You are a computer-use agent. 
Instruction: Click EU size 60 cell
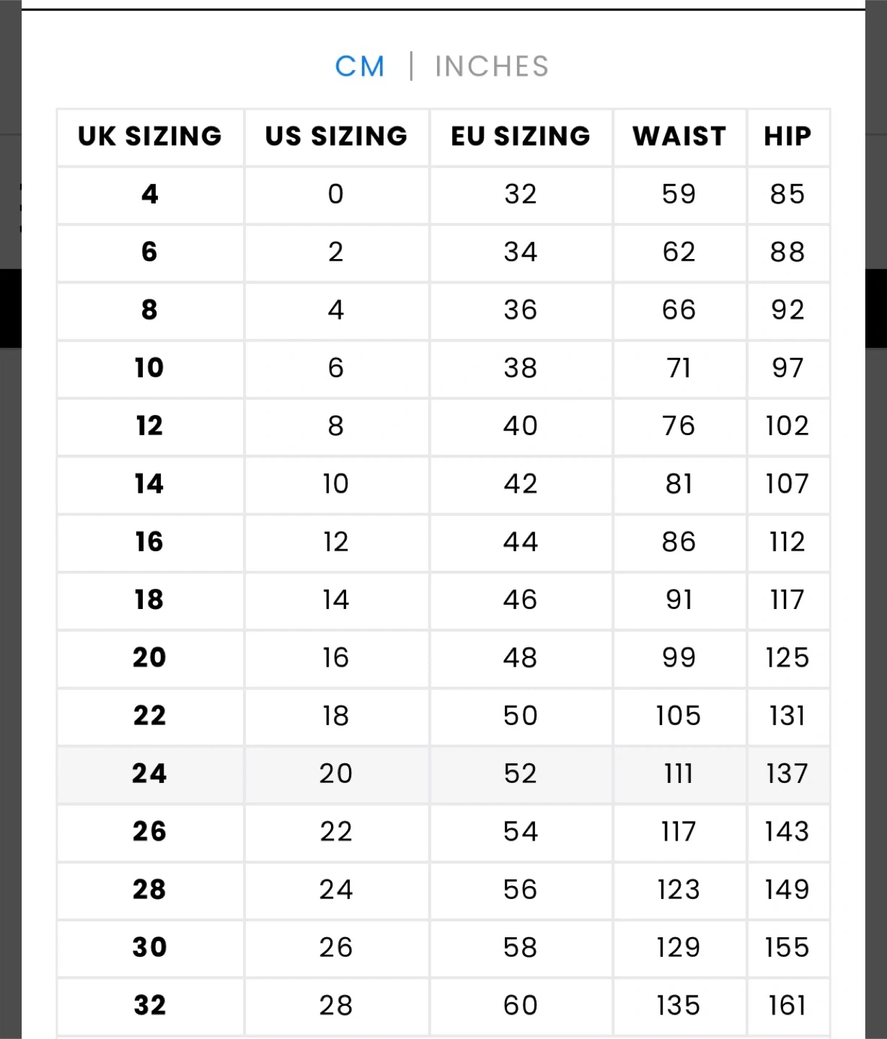(521, 1005)
